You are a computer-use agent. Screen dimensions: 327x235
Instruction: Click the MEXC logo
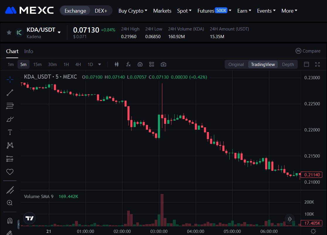pos(29,11)
